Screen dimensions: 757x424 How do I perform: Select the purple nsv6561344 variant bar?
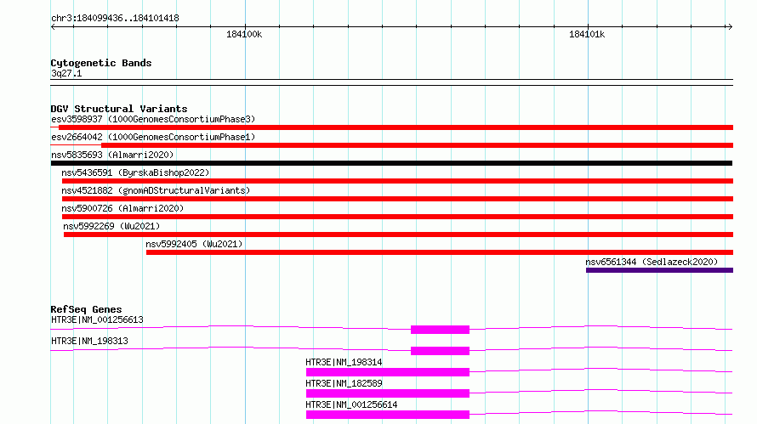(x=659, y=270)
